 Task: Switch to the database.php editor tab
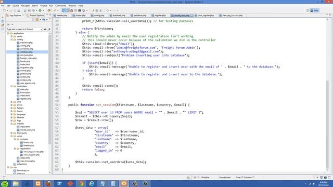(x=138, y=15)
